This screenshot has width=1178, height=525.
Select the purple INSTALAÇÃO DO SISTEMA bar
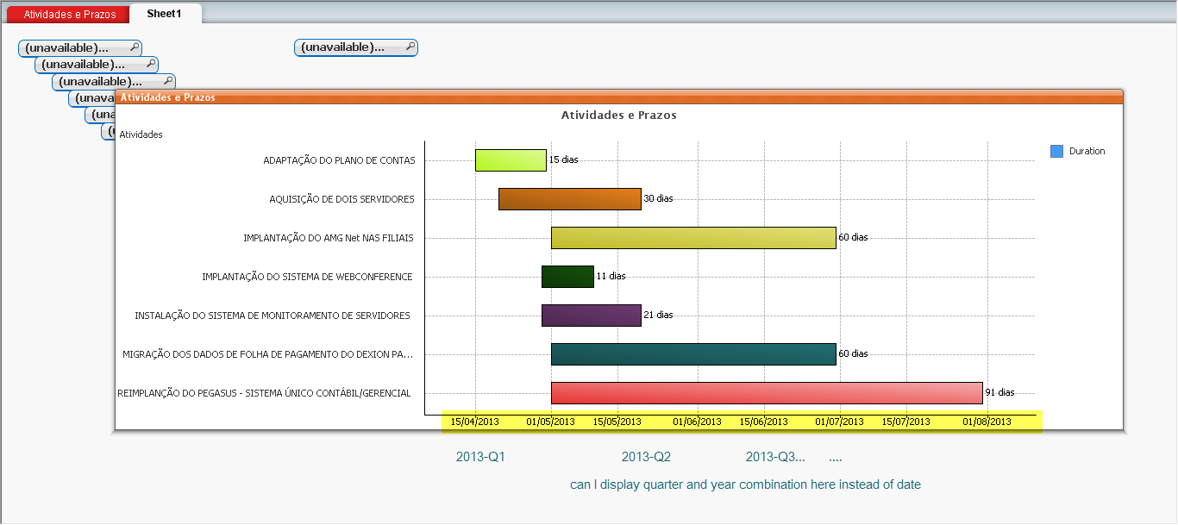(x=592, y=315)
